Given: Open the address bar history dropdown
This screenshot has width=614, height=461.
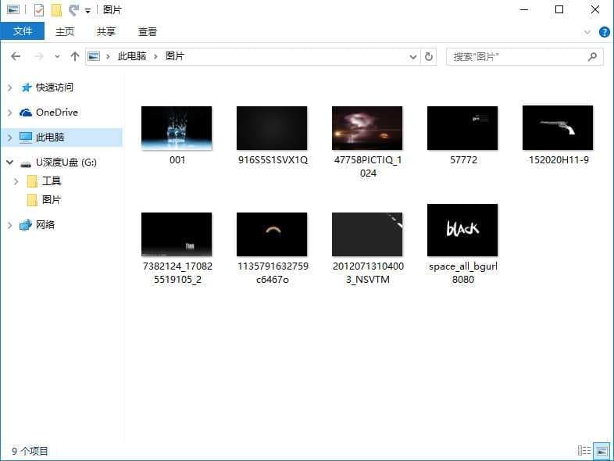Looking at the screenshot, I should tap(413, 56).
